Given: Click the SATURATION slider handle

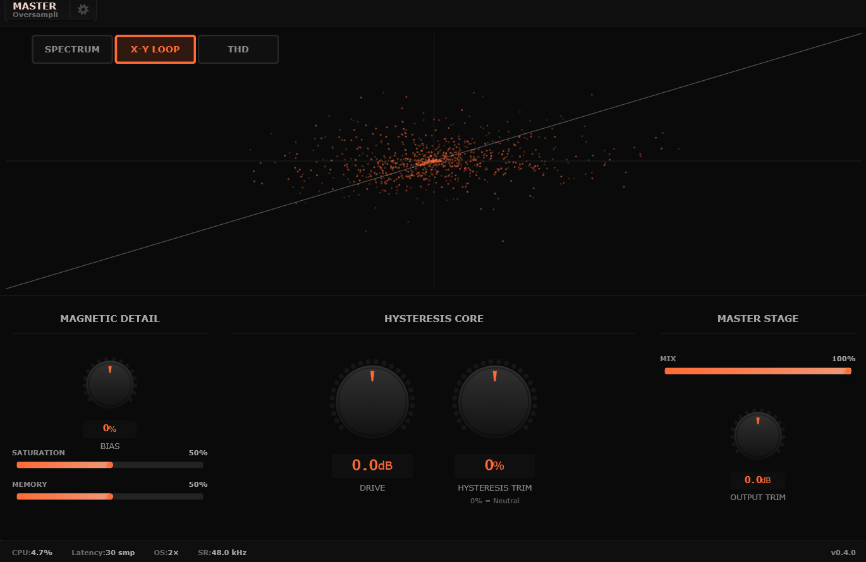Looking at the screenshot, I should [x=110, y=465].
